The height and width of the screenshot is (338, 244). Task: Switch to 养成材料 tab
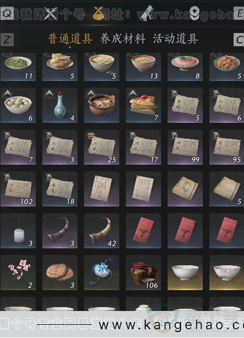click(123, 39)
